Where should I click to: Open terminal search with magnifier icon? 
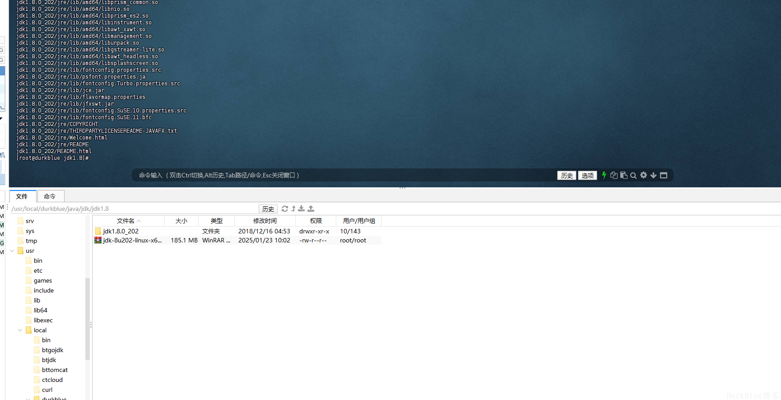(x=633, y=176)
